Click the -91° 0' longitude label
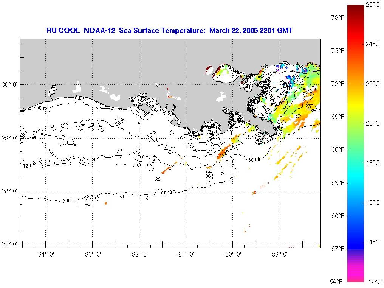Viewport: 384px width, 288px height. [x=185, y=255]
